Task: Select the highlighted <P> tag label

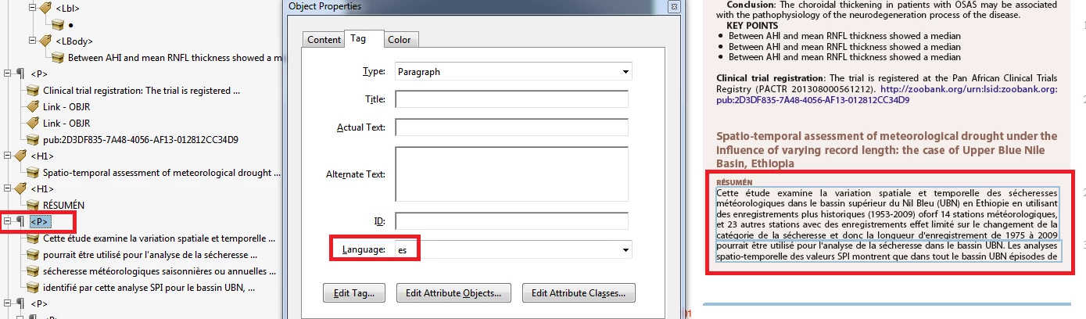Action: (39, 222)
